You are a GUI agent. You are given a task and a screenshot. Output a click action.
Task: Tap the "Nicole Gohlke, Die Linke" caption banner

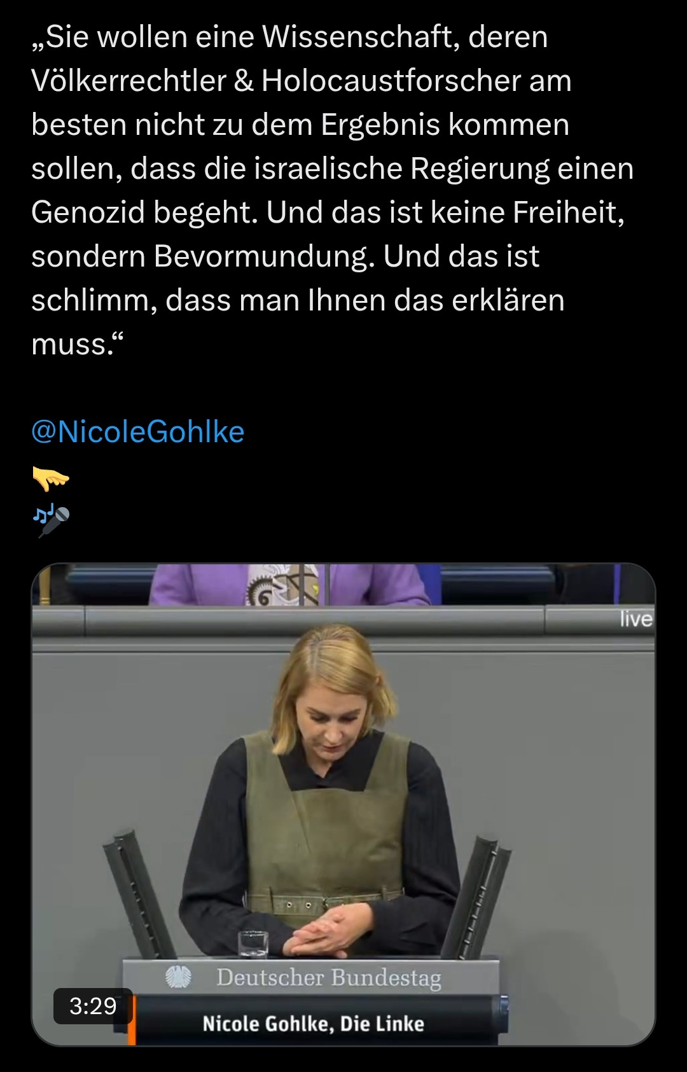click(313, 1024)
